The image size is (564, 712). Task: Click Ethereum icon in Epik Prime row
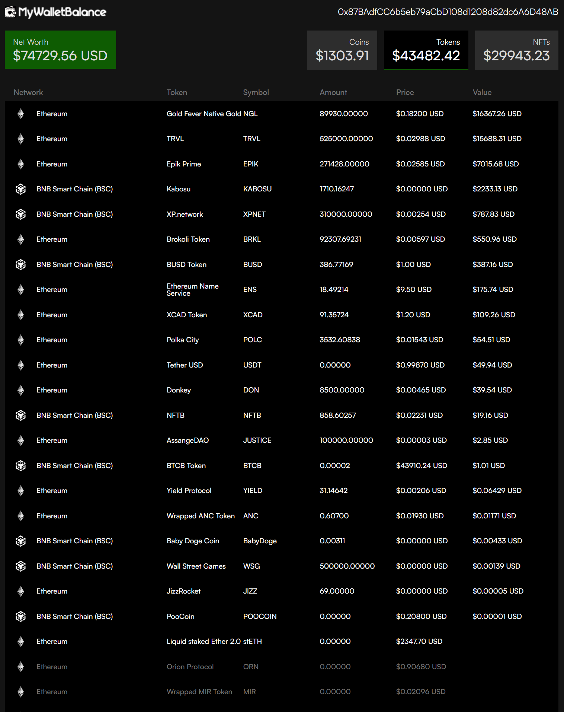coord(21,164)
